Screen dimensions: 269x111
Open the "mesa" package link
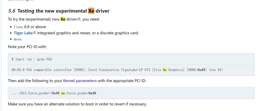[x=17, y=39]
